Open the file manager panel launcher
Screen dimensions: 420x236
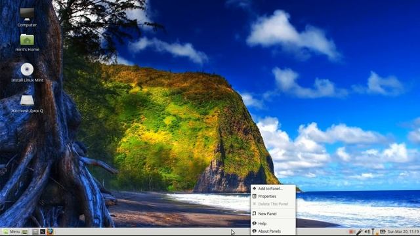tap(35, 231)
